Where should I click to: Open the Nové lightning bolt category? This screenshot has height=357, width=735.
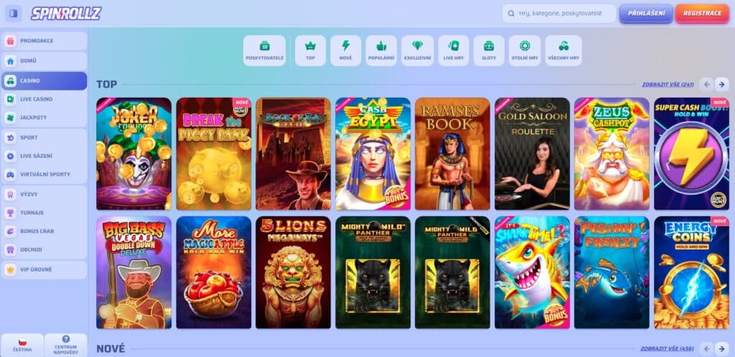345,51
